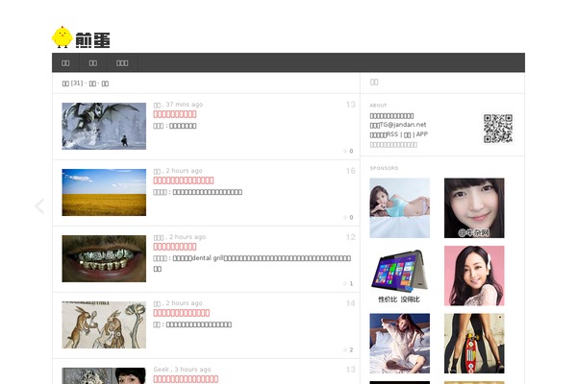Open sponsor image with red skateboard
The image size is (577, 384).
474,344
